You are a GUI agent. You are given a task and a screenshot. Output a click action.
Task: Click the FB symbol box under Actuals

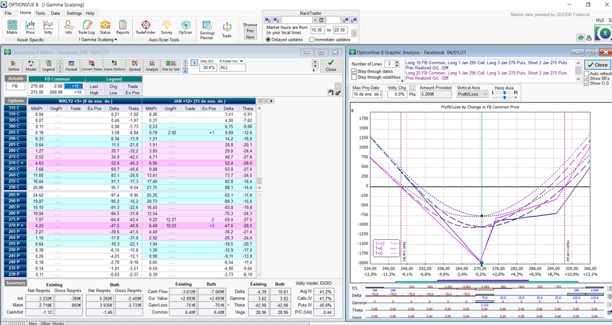click(x=15, y=86)
